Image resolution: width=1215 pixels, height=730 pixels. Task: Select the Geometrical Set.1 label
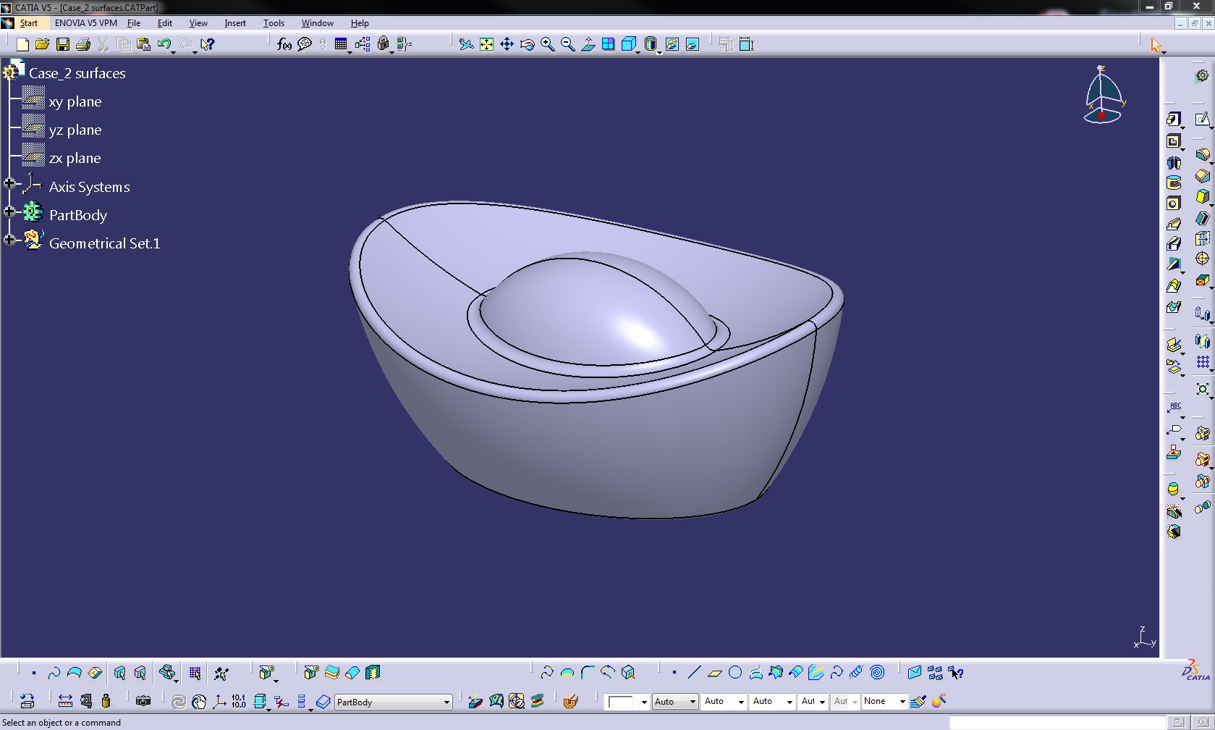click(x=105, y=243)
